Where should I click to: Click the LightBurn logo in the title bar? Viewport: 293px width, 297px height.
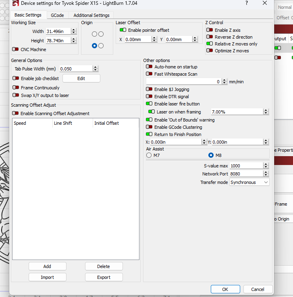click(16, 3)
